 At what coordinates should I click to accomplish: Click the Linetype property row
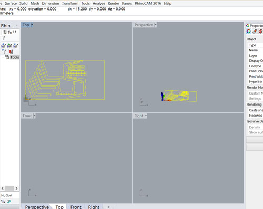tap(256, 66)
